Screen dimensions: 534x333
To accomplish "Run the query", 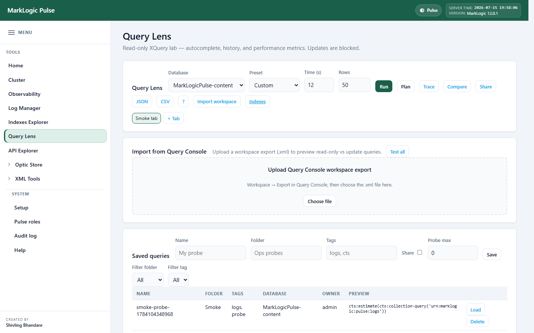I will point(384,87).
